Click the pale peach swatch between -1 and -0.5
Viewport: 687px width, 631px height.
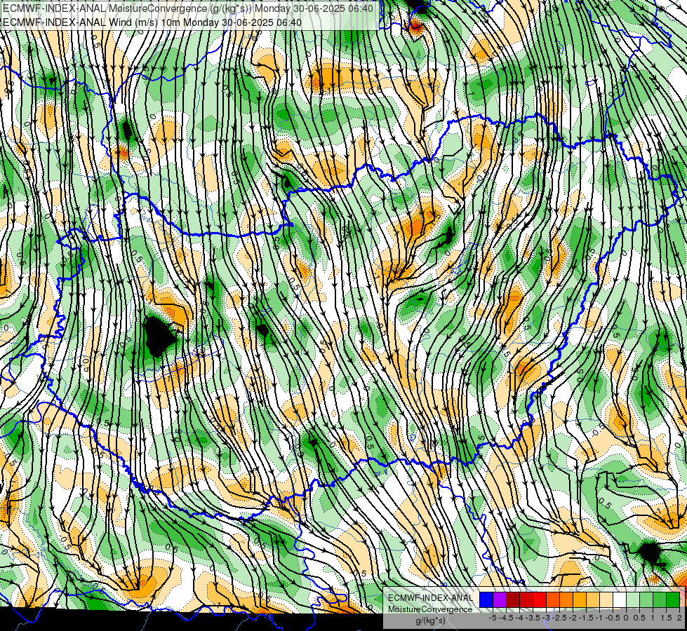[606, 600]
